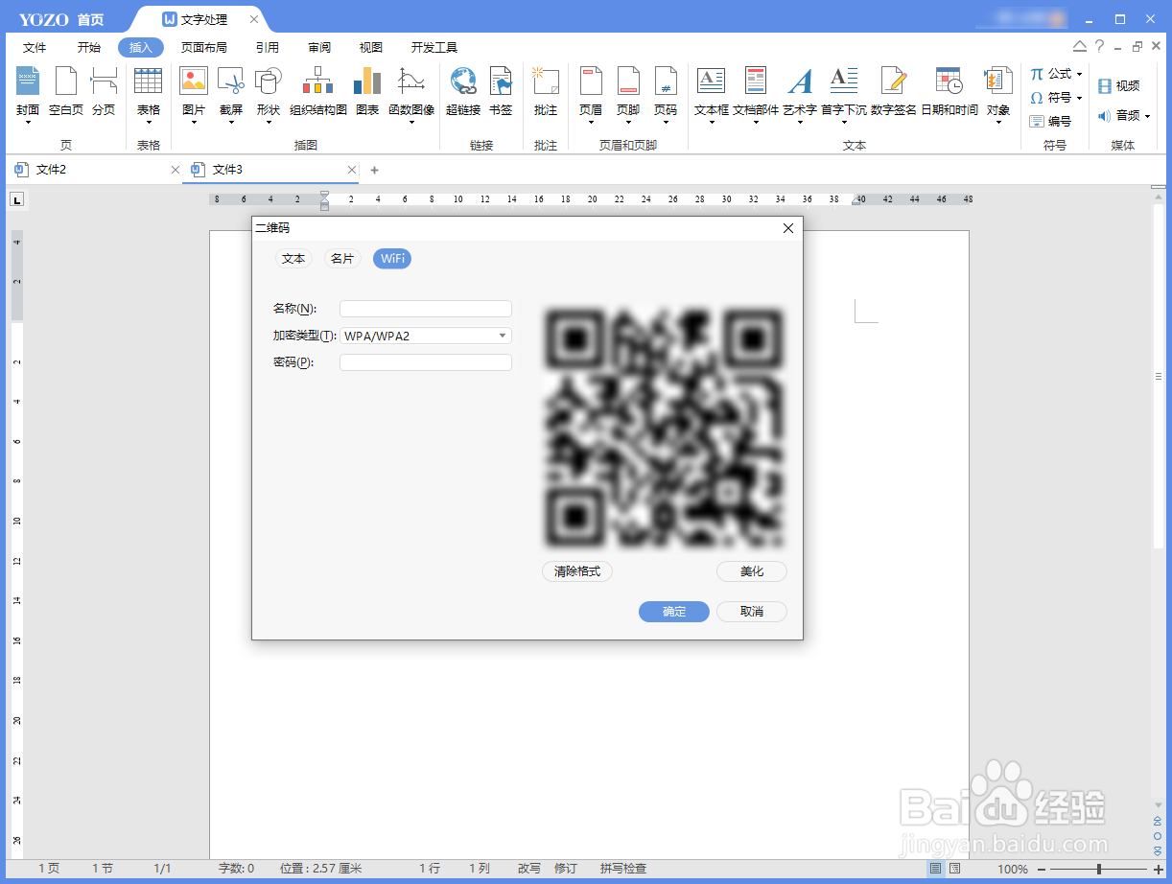The height and width of the screenshot is (884, 1172).
Task: Go to the YOZO 首页 tab
Action: [x=62, y=19]
